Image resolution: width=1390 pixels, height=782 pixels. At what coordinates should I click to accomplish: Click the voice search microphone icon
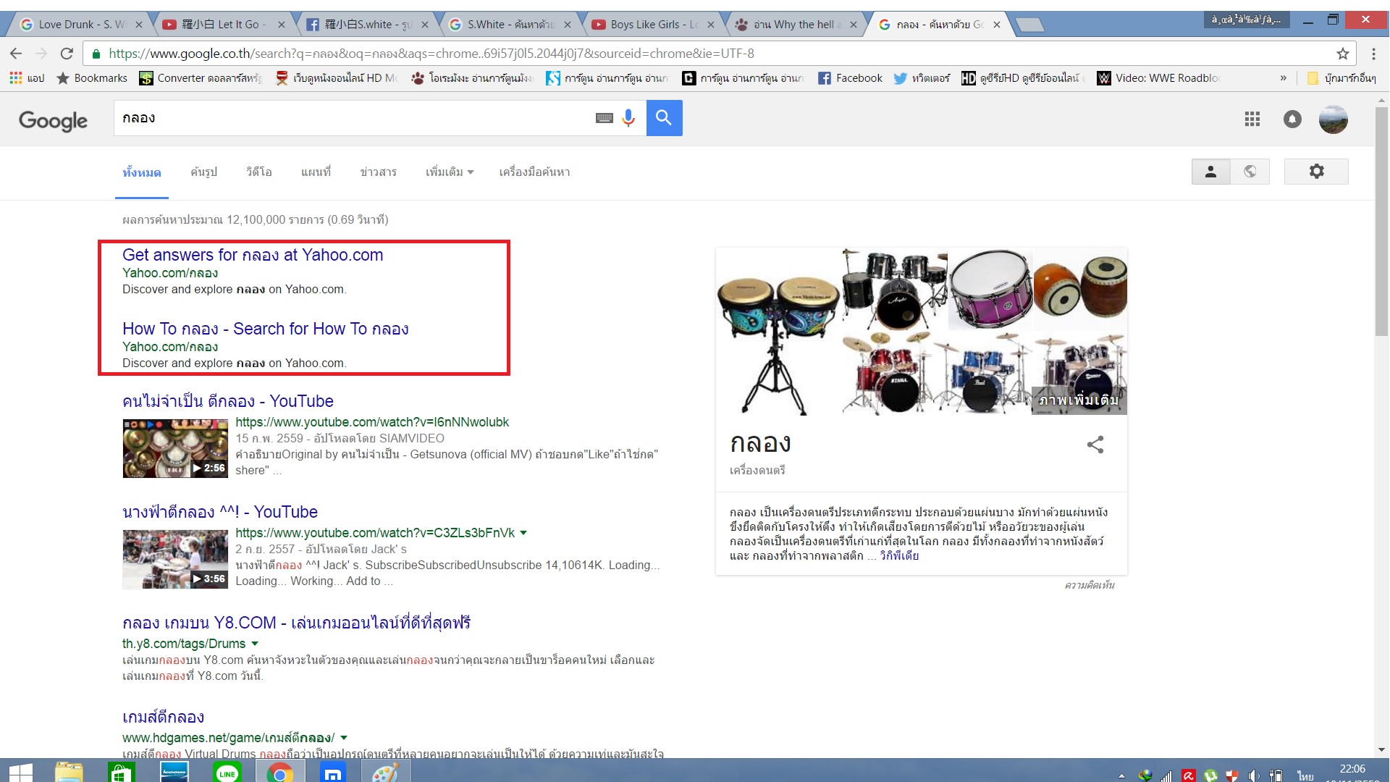coord(628,118)
